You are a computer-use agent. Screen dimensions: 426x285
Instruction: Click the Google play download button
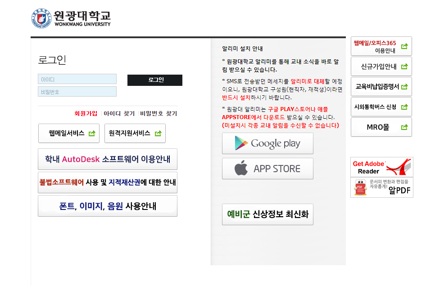pyautogui.click(x=267, y=143)
